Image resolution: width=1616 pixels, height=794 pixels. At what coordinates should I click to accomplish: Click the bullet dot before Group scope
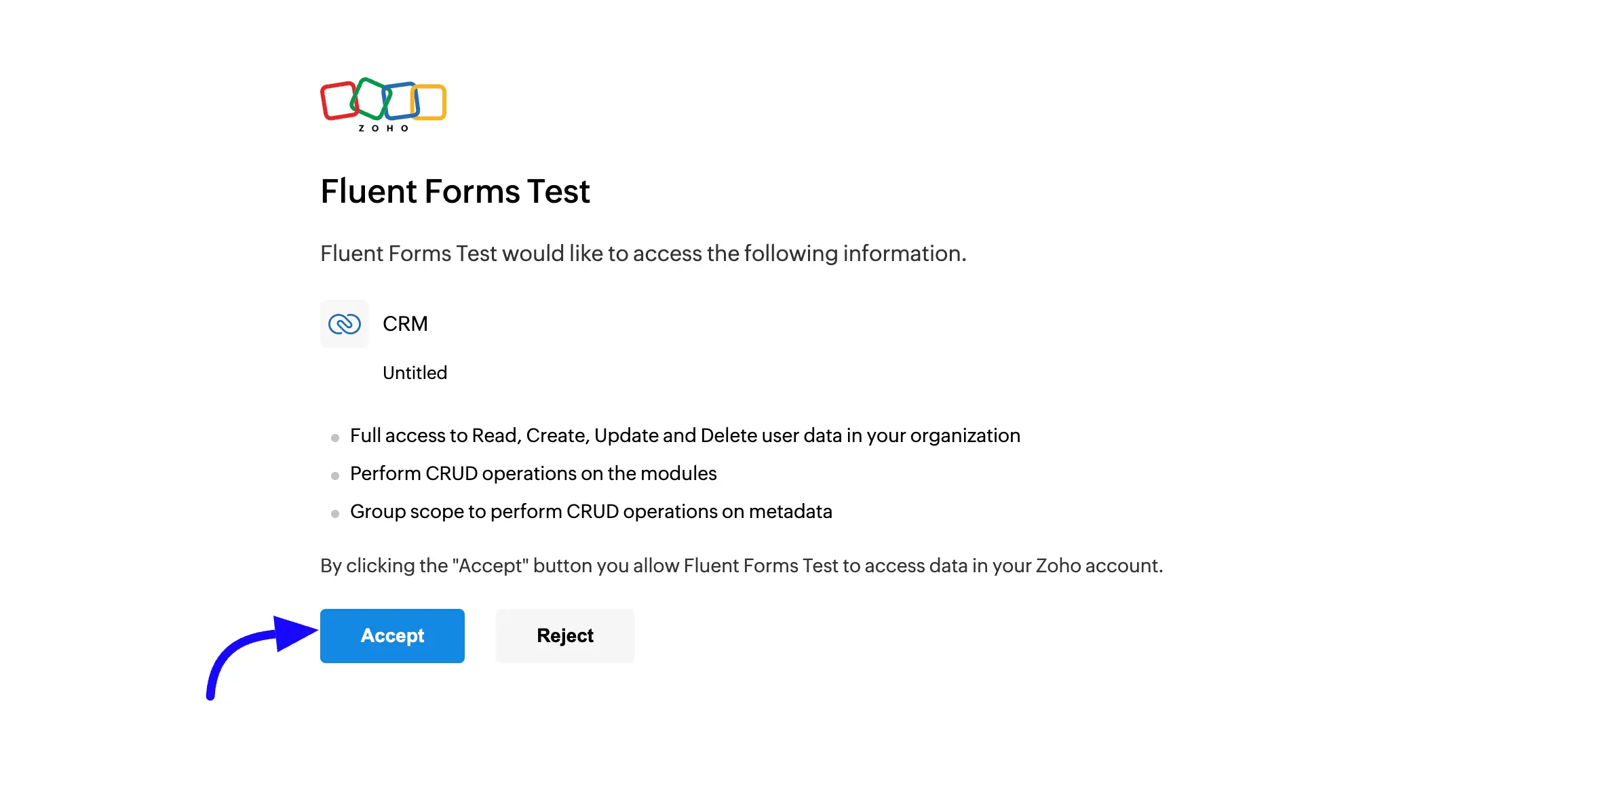coord(334,514)
